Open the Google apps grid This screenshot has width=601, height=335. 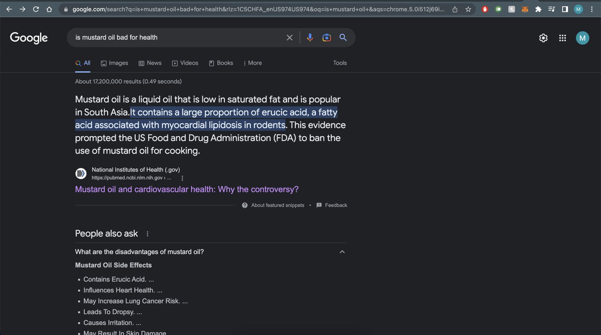pos(562,38)
